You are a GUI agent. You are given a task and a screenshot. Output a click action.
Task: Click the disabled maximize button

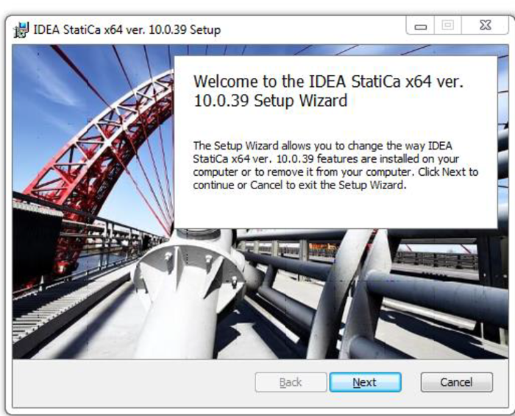click(447, 26)
